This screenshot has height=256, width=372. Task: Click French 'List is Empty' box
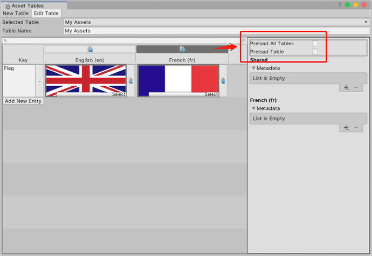(x=308, y=119)
